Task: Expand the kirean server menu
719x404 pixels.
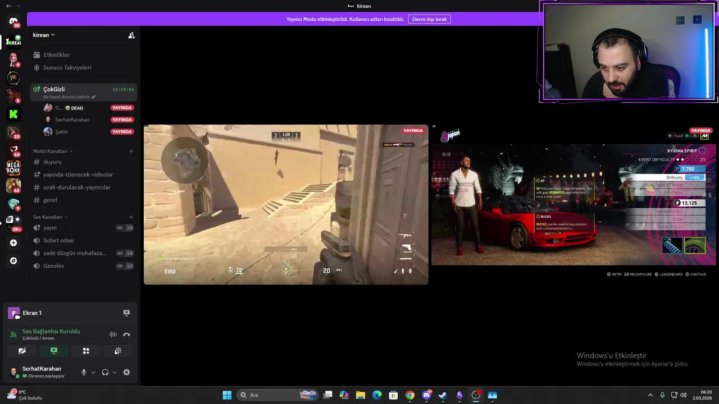Action: [44, 35]
